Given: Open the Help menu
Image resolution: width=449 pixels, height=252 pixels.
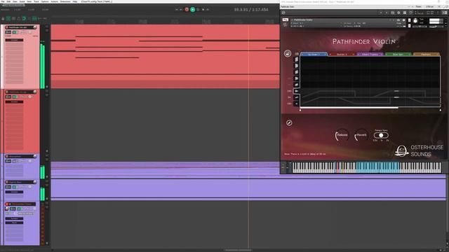Looking at the screenshot, I should 75,1.
